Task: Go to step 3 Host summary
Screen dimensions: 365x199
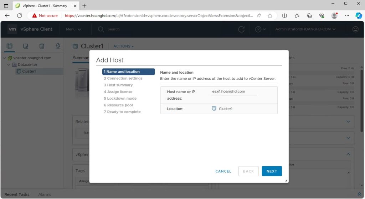Action: point(118,85)
